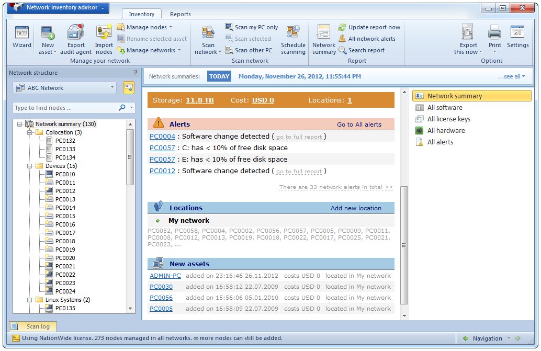Viewport: 541px width, 351px height.
Task: Click Scan my PC only
Action: click(252, 27)
